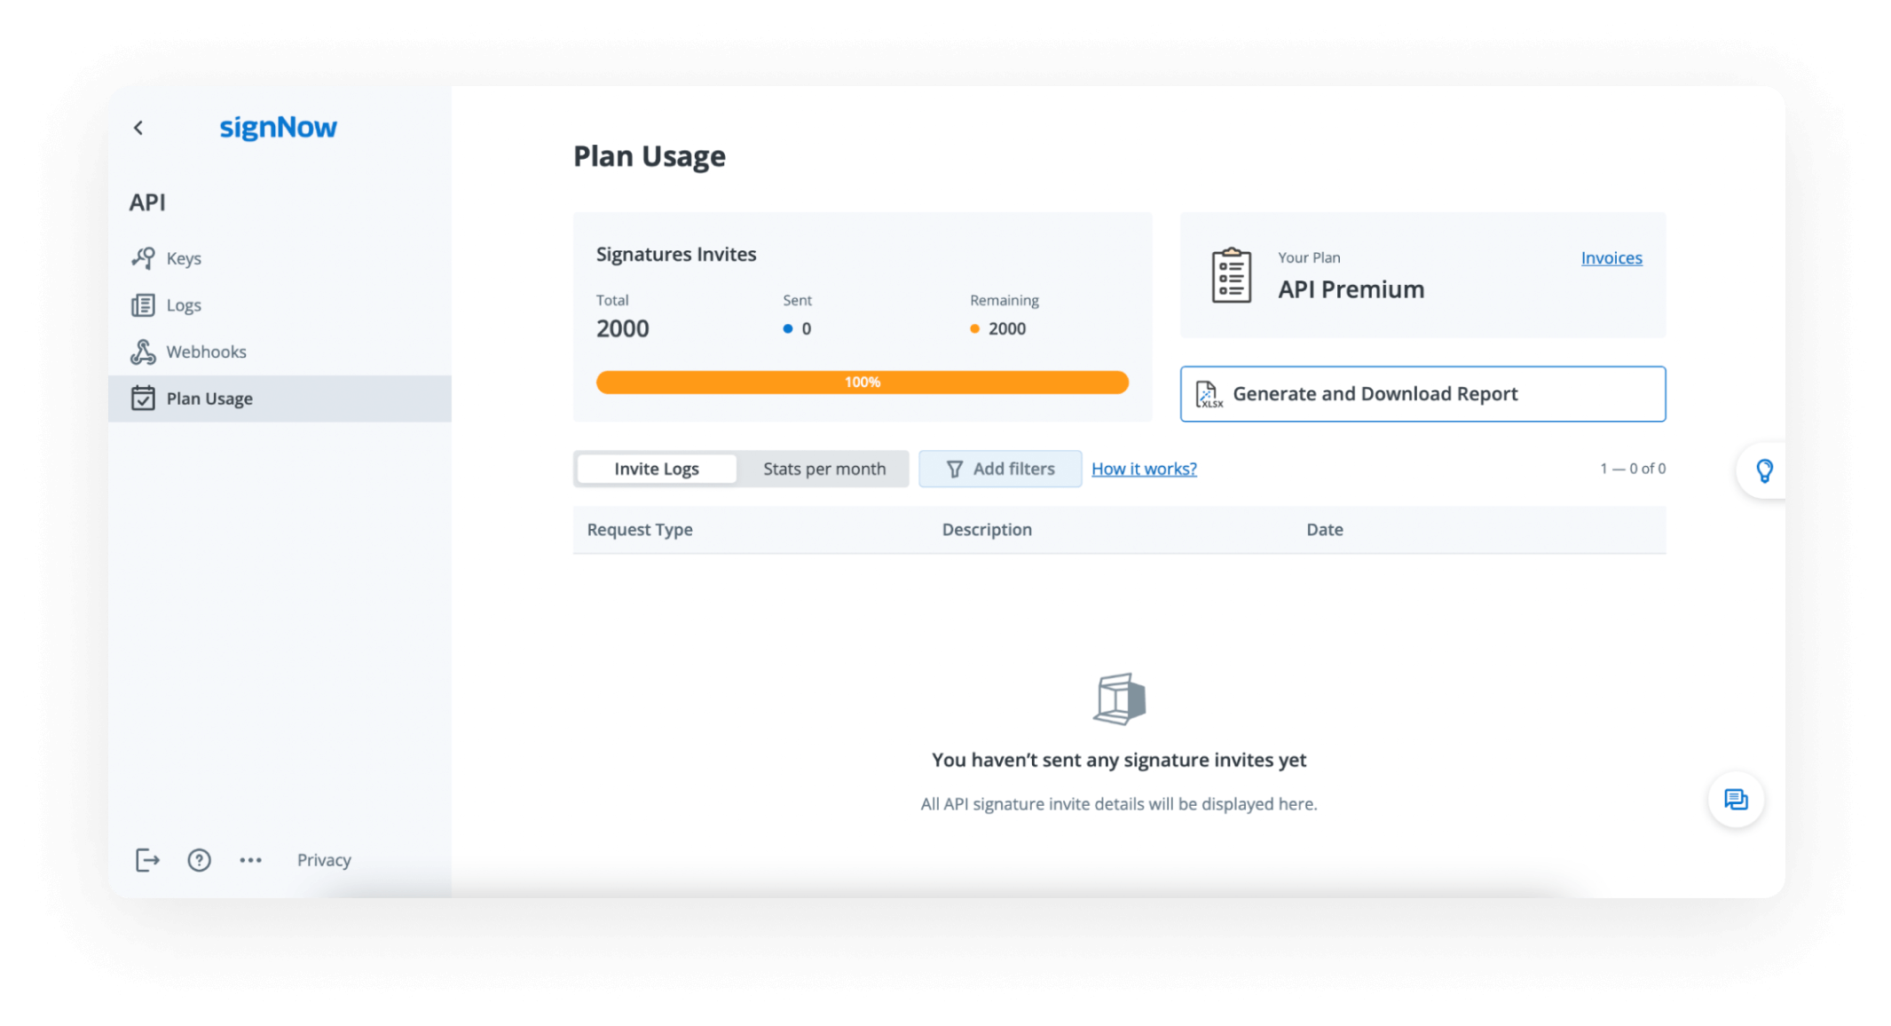Expand the three-dots more options menu
This screenshot has width=1891, height=1026.
tap(250, 860)
